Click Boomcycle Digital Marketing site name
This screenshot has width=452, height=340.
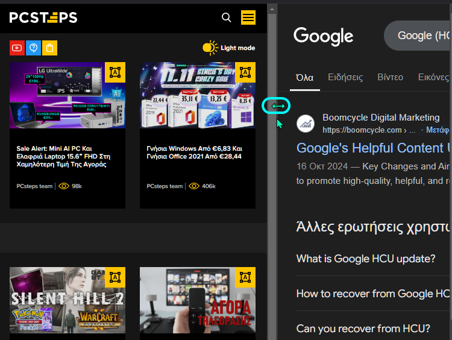pos(381,118)
